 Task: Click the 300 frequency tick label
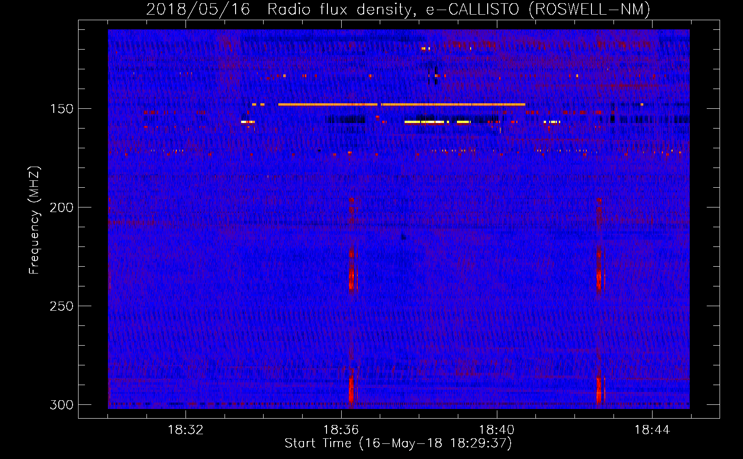click(x=61, y=405)
